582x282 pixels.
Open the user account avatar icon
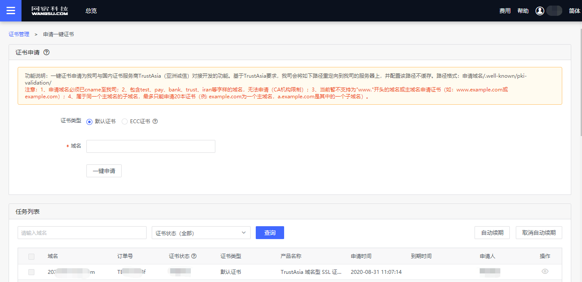click(540, 11)
